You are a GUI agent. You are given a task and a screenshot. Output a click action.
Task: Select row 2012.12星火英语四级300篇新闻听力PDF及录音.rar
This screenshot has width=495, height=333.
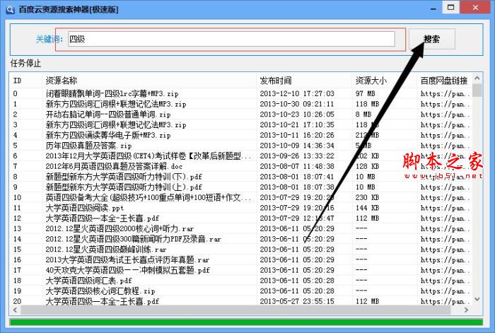point(241,239)
